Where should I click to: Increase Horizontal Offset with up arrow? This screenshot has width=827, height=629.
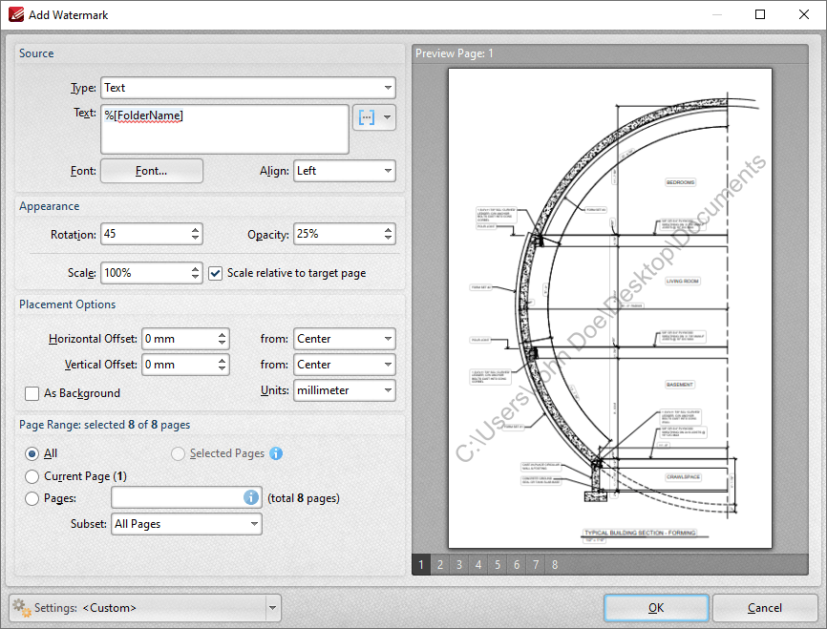(x=223, y=334)
